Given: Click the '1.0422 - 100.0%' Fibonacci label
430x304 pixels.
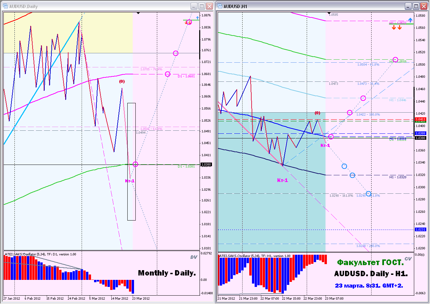Looking at the screenshot, I should 369,115.
